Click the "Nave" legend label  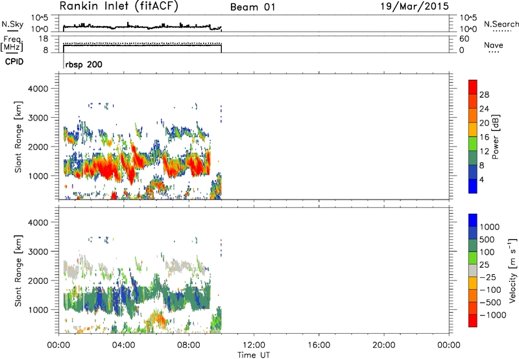[494, 45]
